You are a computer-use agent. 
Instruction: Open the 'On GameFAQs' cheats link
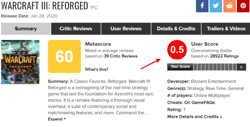tap(199, 102)
